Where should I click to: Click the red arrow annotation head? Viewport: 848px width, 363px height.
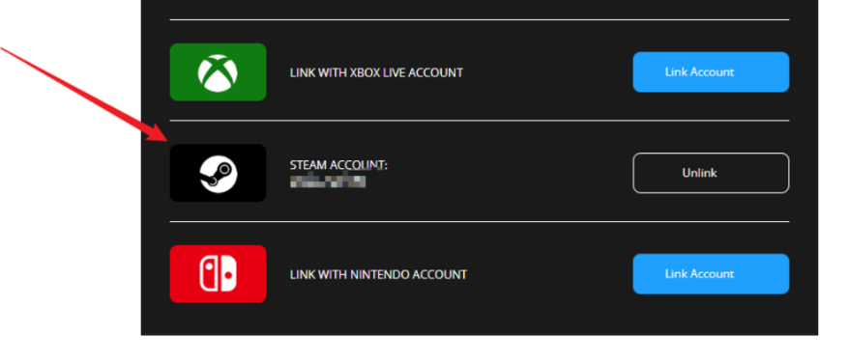(x=158, y=132)
